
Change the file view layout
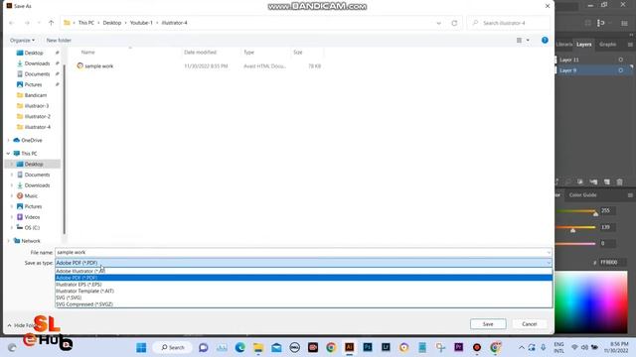coord(519,40)
